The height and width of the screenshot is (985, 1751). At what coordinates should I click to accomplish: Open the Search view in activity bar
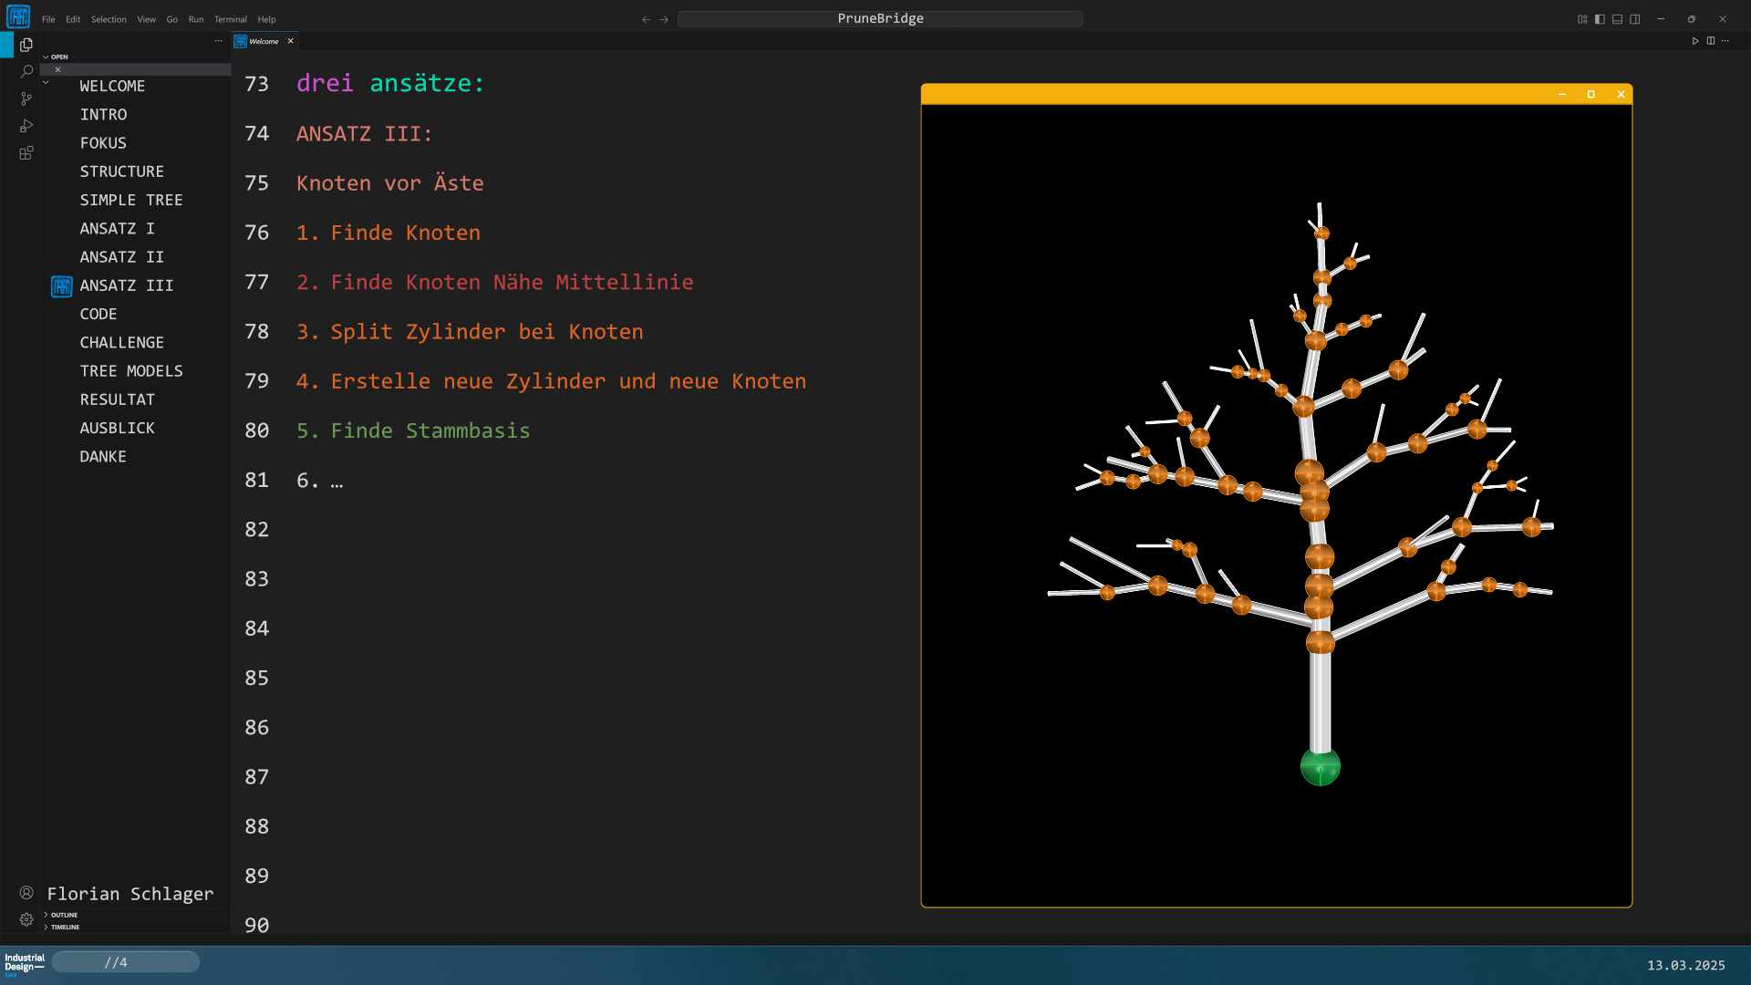click(26, 71)
